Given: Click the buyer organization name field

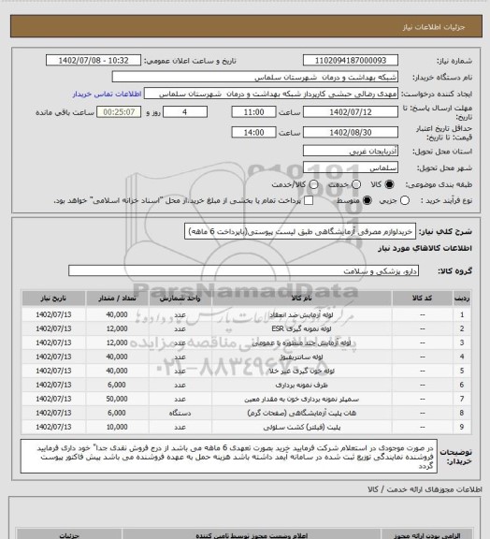Looking at the screenshot, I should [x=255, y=77].
